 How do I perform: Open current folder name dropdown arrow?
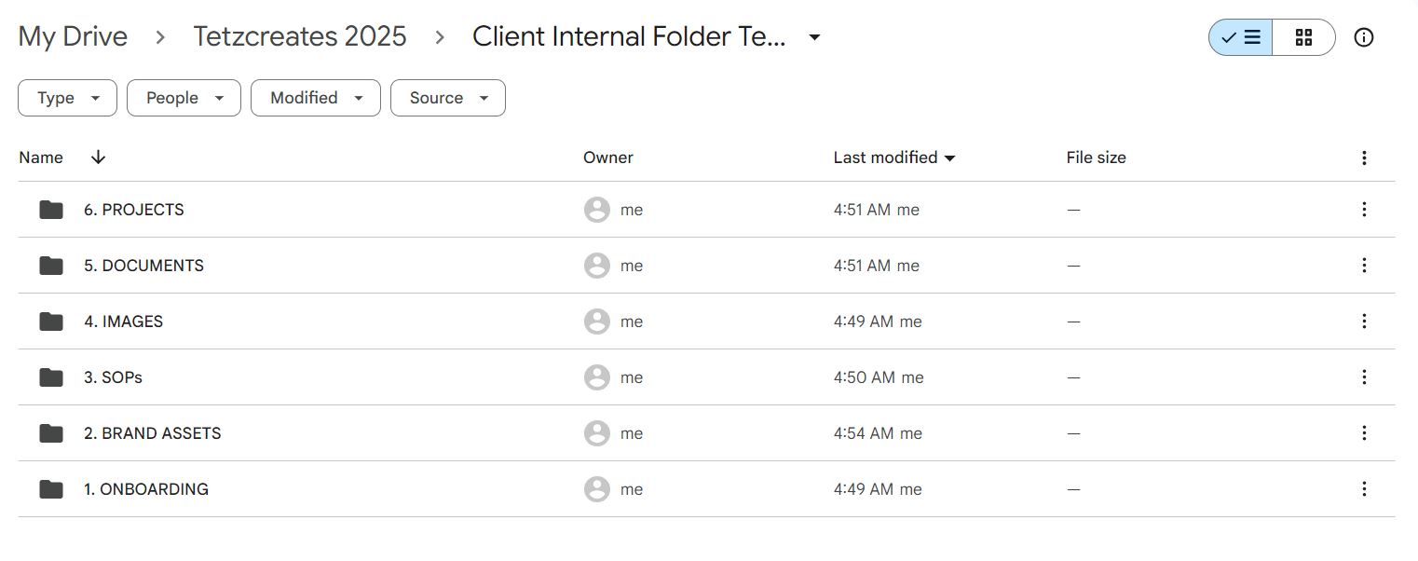[x=814, y=37]
